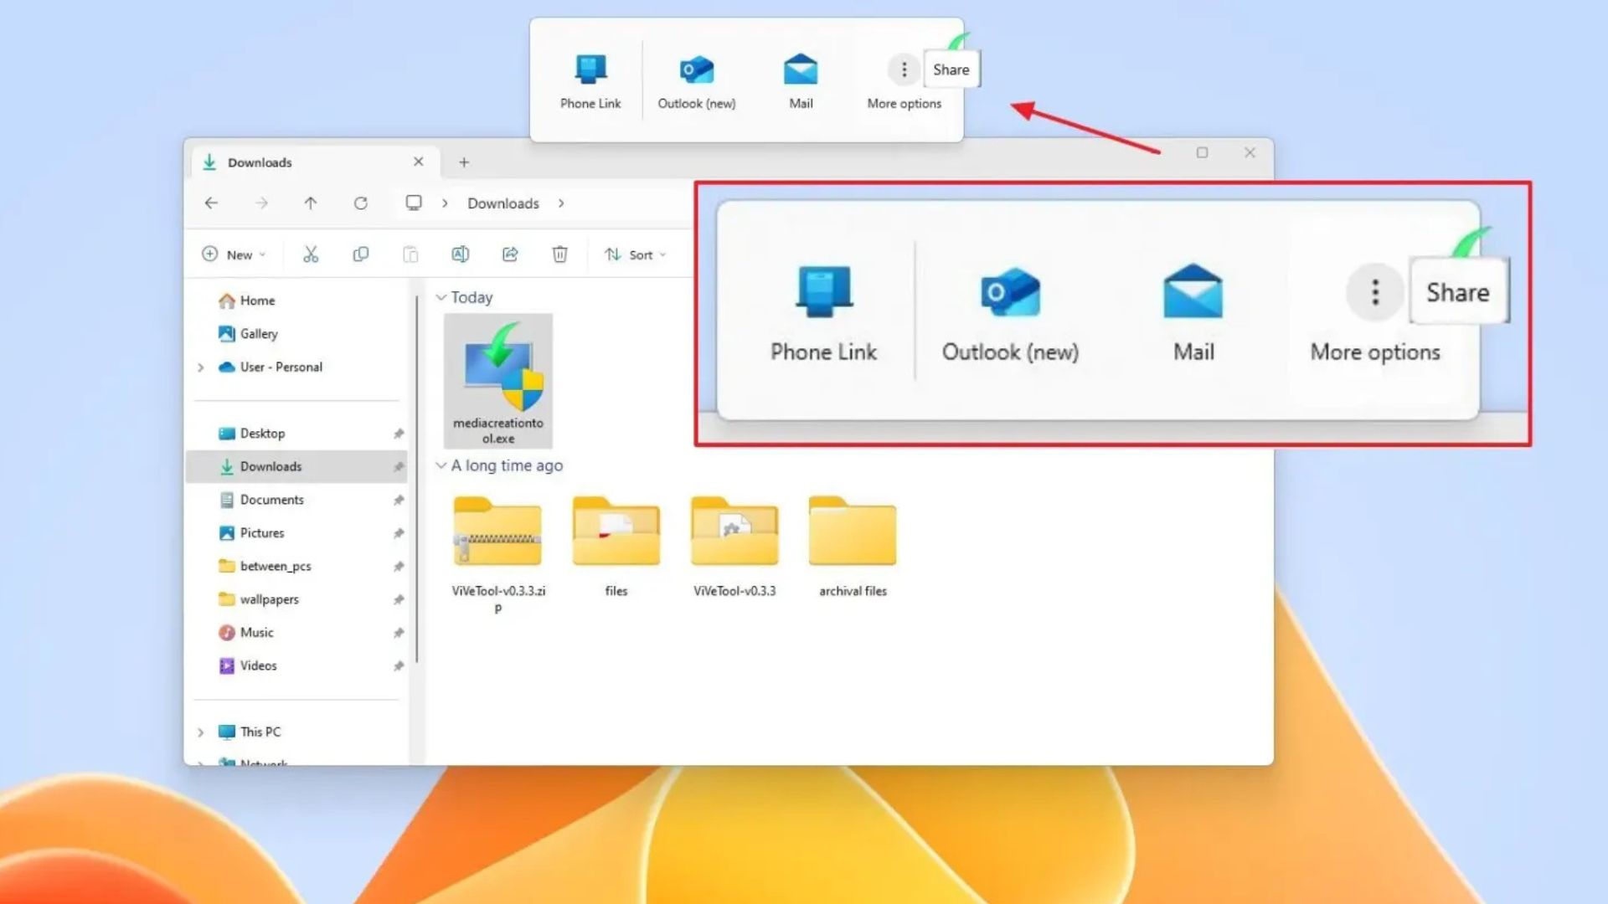Screen dimensions: 1608x904
Task: Open Documents in the sidebar
Action: point(271,500)
